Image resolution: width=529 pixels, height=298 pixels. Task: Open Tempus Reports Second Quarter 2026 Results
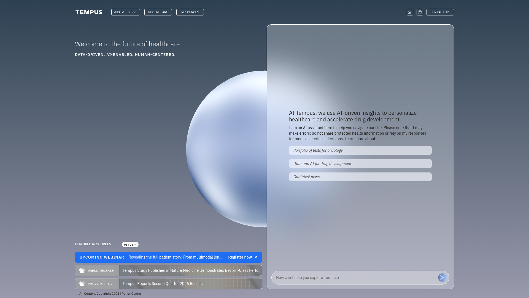(163, 284)
